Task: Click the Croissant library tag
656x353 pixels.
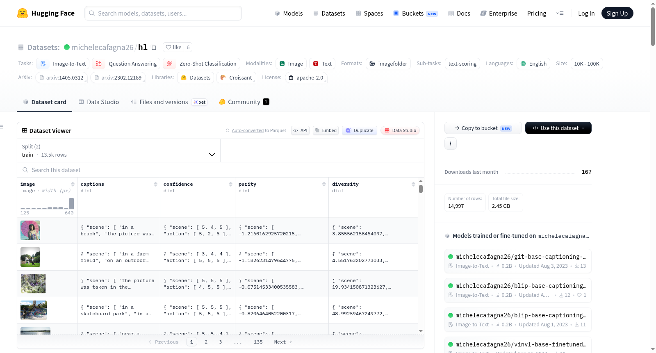Action: point(236,77)
